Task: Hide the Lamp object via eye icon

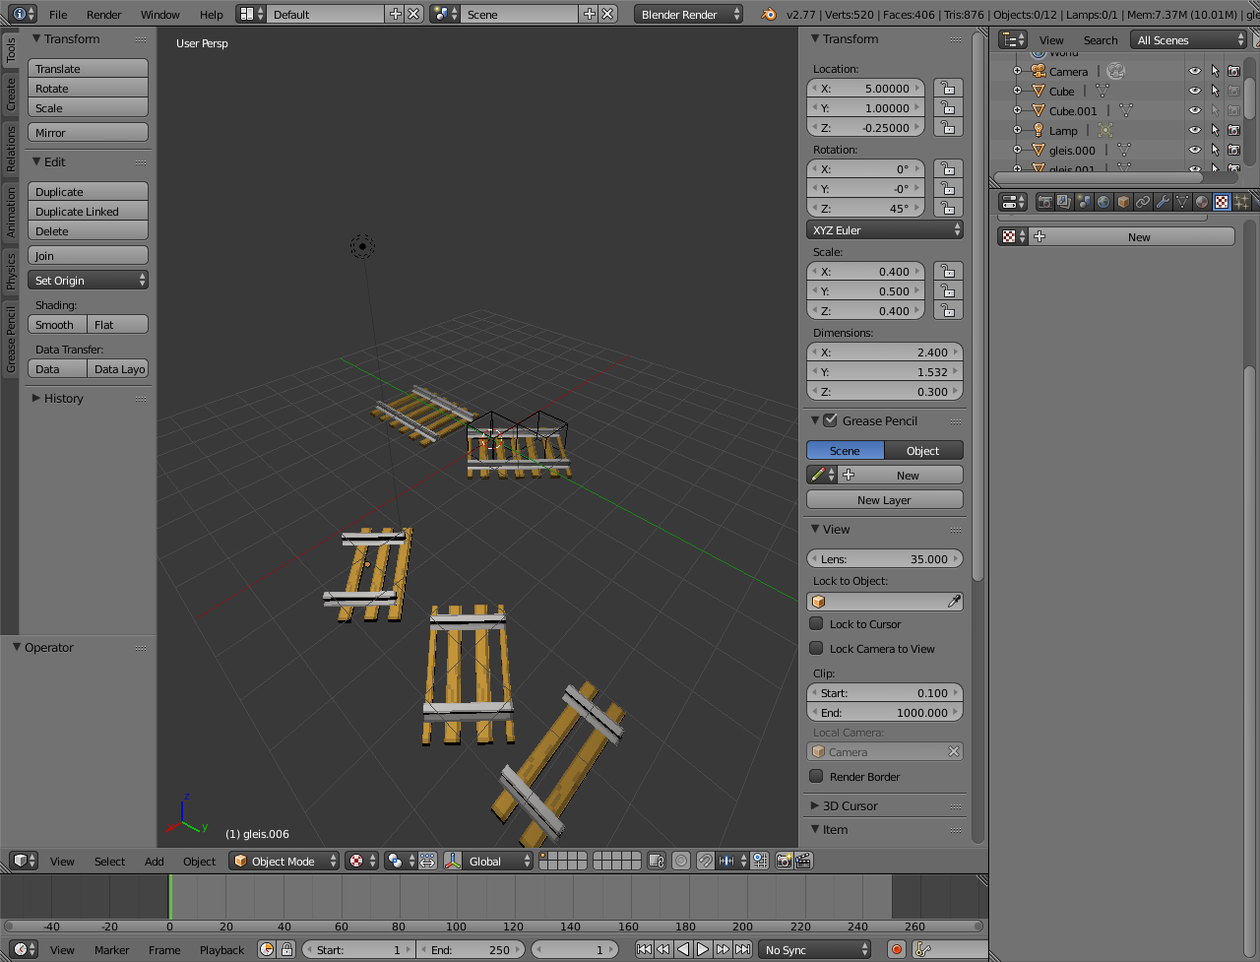Action: coord(1194,130)
